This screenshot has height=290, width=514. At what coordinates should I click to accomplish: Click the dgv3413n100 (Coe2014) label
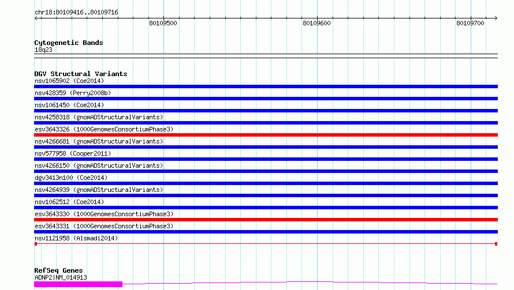tap(71, 178)
